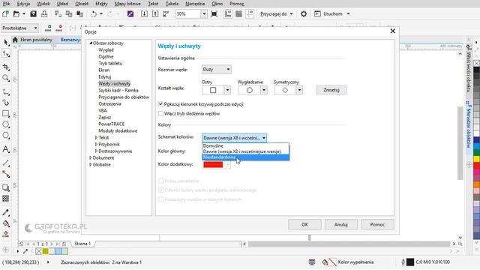
Task: Click the Print icon in toolbar
Action: point(44,13)
